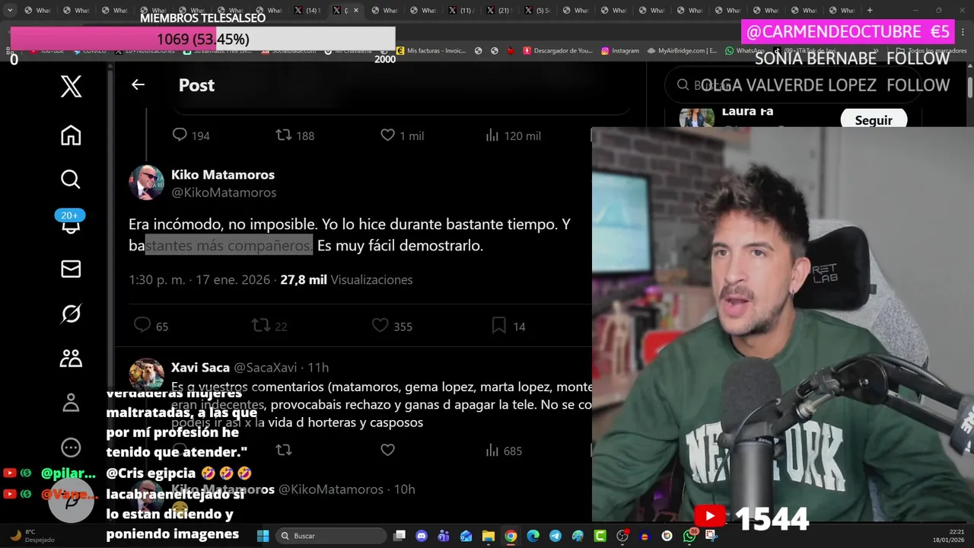
Task: View analytics icon showing 120 mil
Action: click(492, 135)
